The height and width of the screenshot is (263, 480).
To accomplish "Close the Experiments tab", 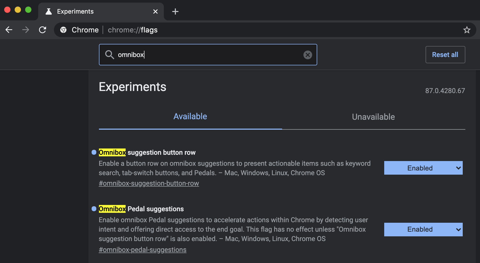I will (155, 12).
